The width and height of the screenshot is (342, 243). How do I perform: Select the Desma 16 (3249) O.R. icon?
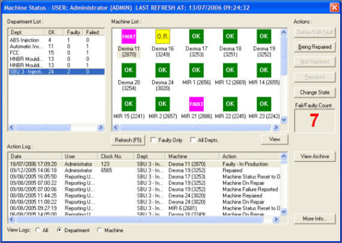163,37
